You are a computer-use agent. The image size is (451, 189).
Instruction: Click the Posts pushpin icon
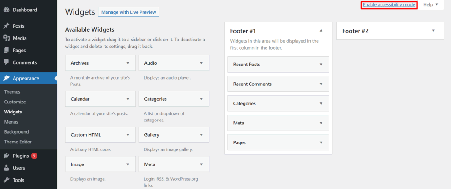tap(6, 26)
